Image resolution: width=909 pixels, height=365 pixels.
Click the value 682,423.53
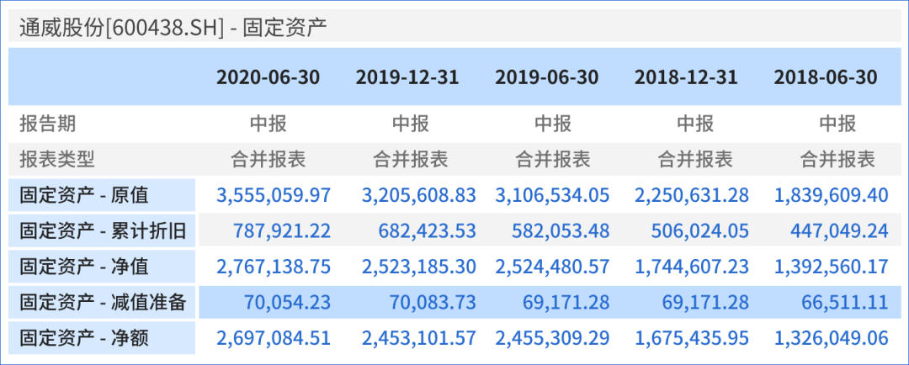pyautogui.click(x=428, y=231)
